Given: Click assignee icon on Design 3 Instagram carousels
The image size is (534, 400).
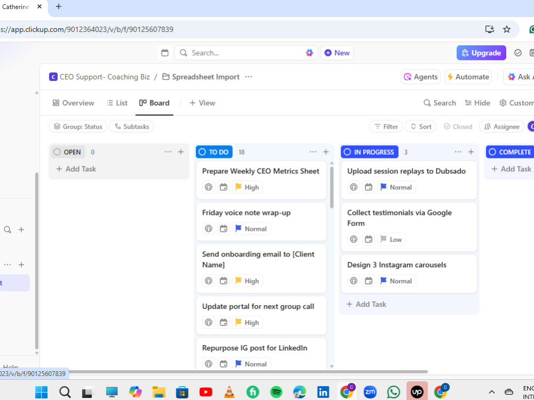Looking at the screenshot, I should pyautogui.click(x=354, y=281).
